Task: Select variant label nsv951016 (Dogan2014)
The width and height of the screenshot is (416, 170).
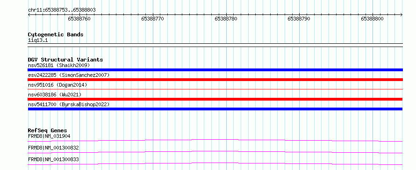Action: coord(57,85)
